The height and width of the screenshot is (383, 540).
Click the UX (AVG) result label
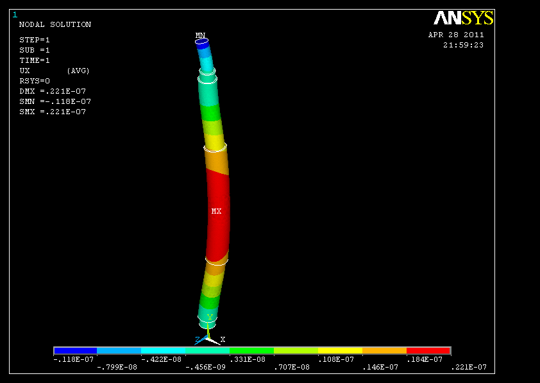point(55,71)
